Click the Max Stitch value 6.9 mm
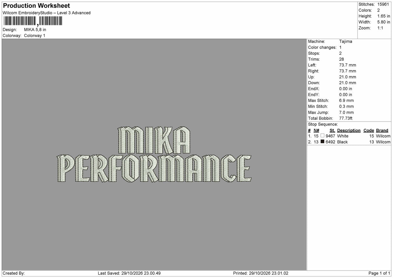Image resolution: width=393 pixels, height=278 pixels. coord(346,101)
